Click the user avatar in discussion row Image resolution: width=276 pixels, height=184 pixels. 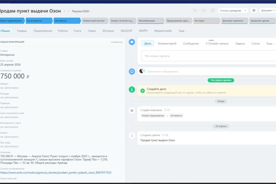point(141,71)
